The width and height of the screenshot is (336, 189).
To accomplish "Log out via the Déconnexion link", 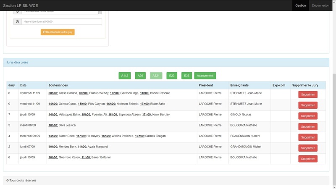I will [x=320, y=5].
